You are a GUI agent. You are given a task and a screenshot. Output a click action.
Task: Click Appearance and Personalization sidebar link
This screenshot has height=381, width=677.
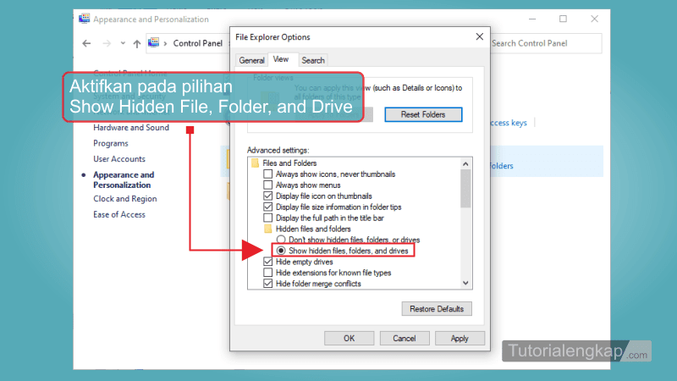(124, 179)
